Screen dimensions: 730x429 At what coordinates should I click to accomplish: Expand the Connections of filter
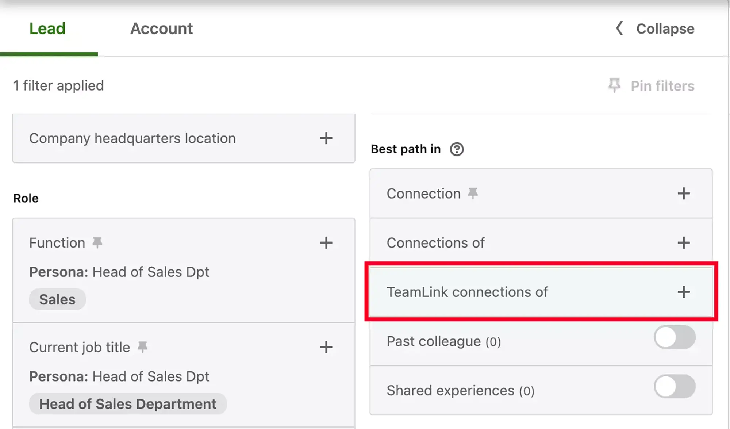(x=684, y=242)
